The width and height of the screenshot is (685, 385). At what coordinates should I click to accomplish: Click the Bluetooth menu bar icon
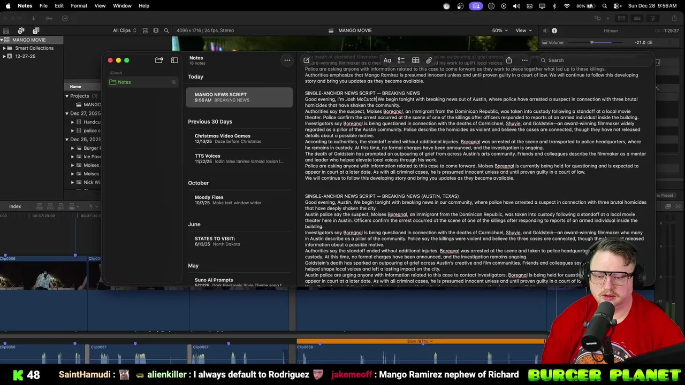pos(554,6)
